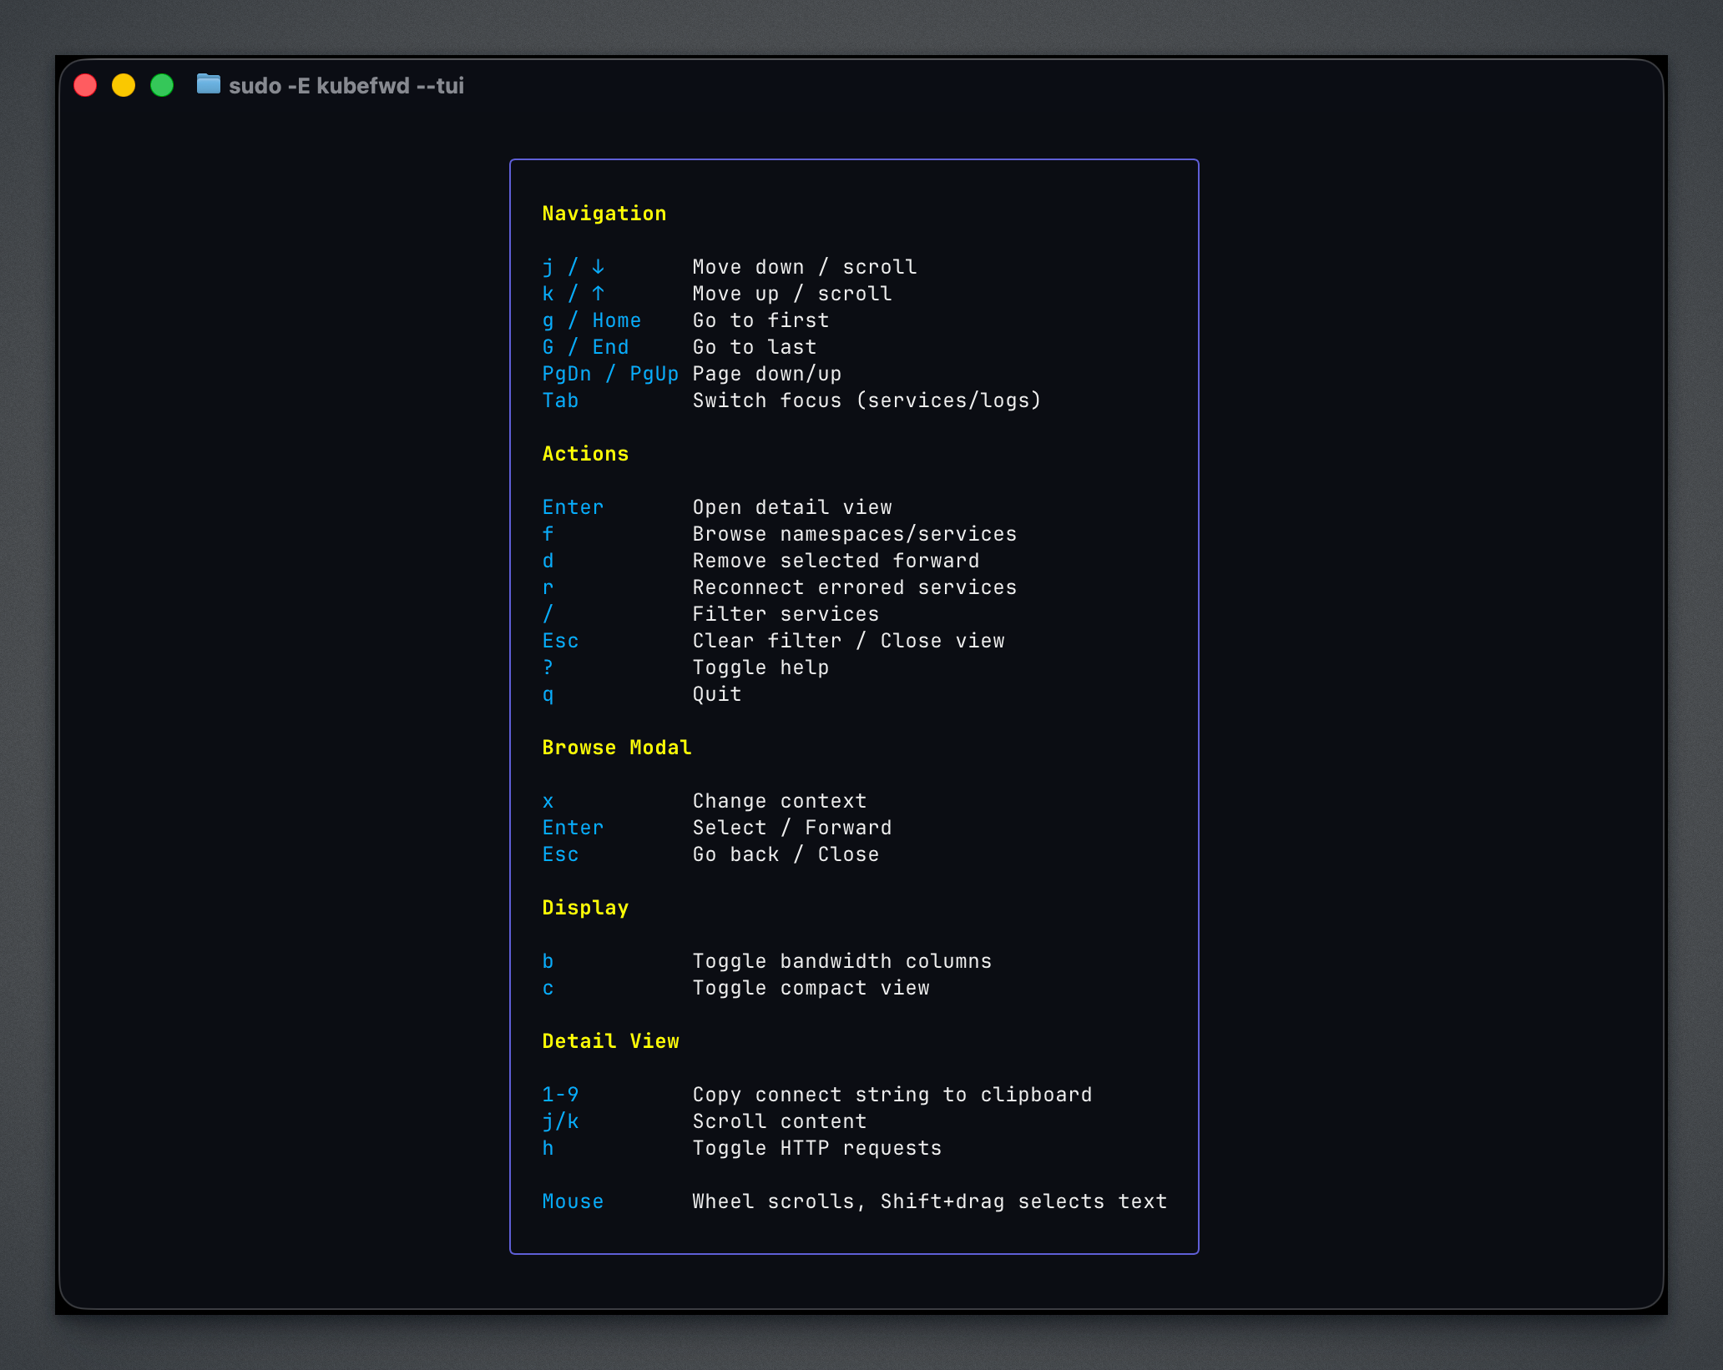Click the 'Toggle compact view' entry
The height and width of the screenshot is (1370, 1723).
point(811,988)
